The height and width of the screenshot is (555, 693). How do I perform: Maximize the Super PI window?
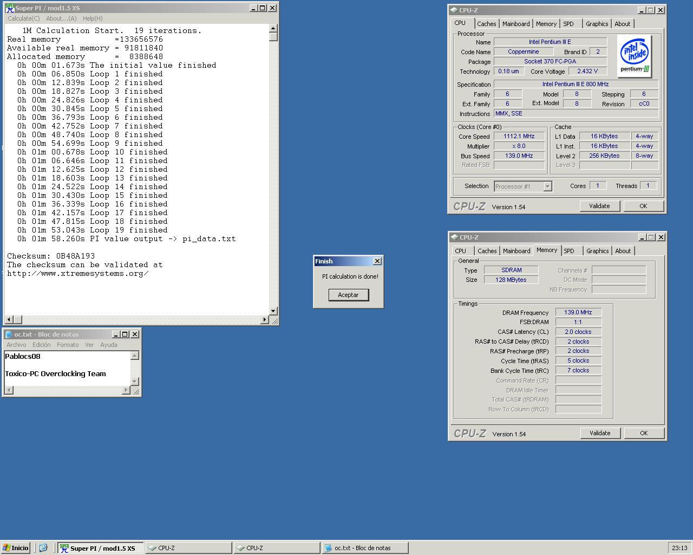[263, 8]
